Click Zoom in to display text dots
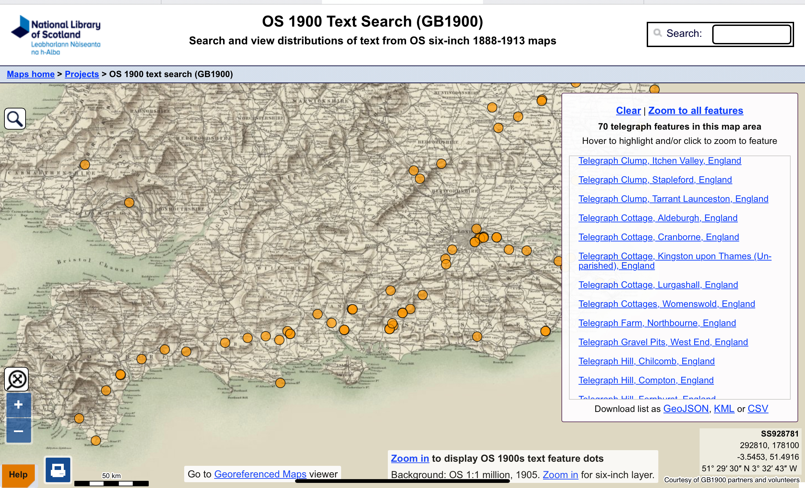 410,458
